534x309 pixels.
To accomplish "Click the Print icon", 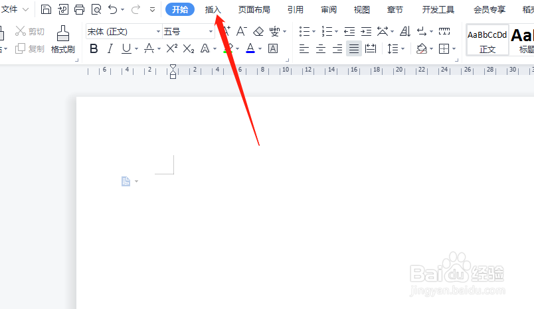I will (x=79, y=9).
